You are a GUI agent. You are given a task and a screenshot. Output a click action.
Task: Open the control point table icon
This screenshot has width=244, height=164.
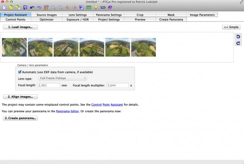[89, 7]
